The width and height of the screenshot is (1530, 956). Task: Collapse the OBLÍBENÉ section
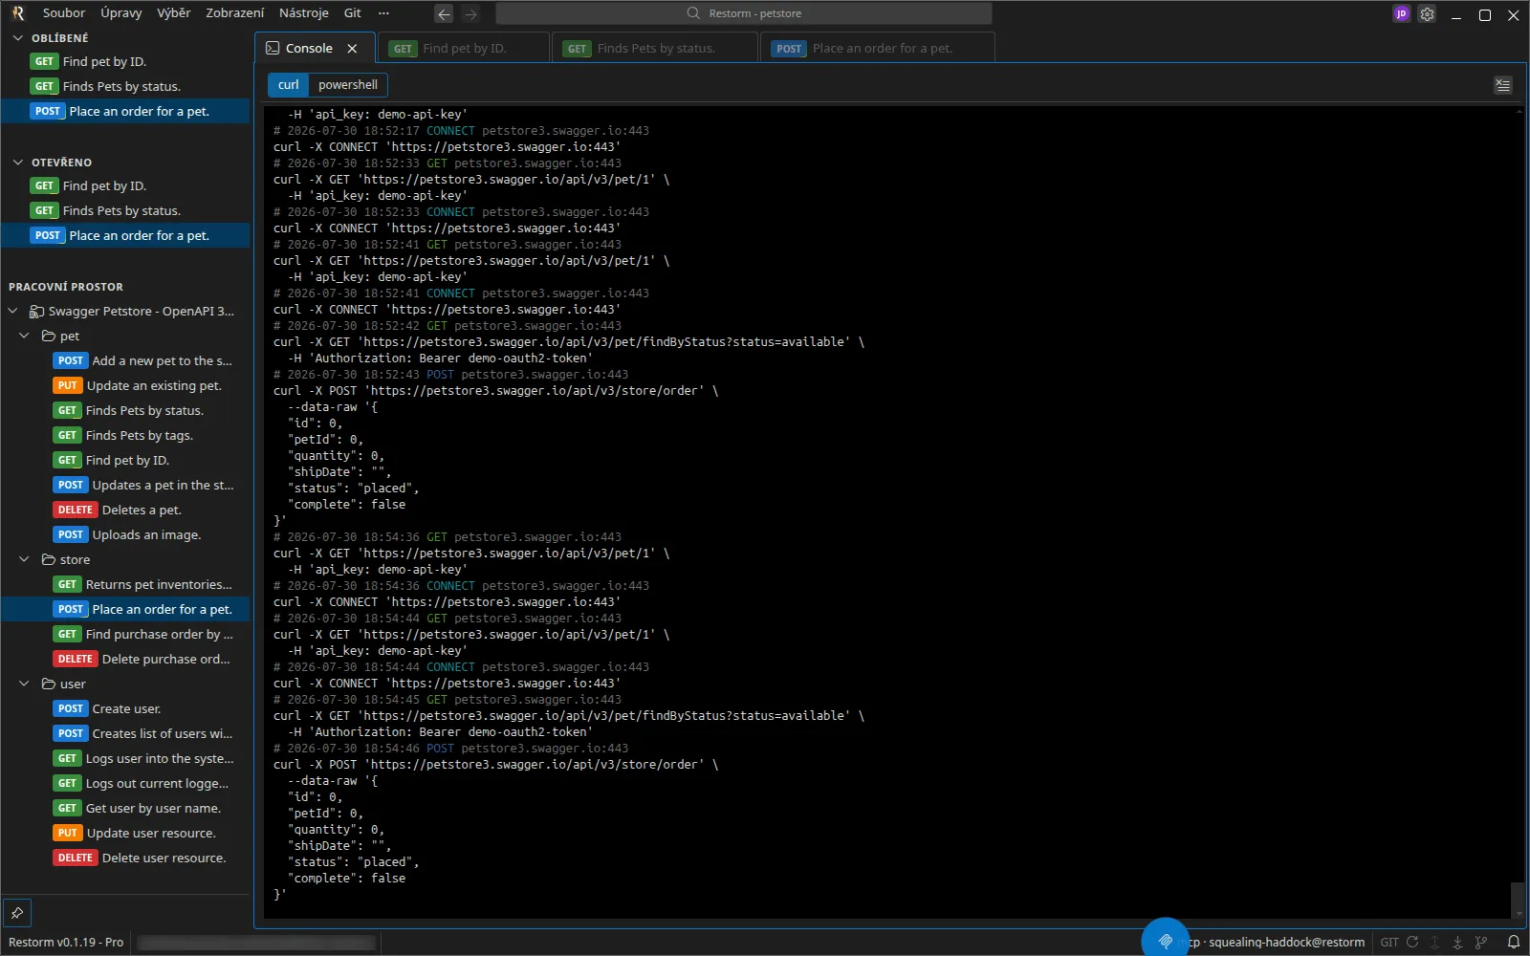(x=17, y=38)
